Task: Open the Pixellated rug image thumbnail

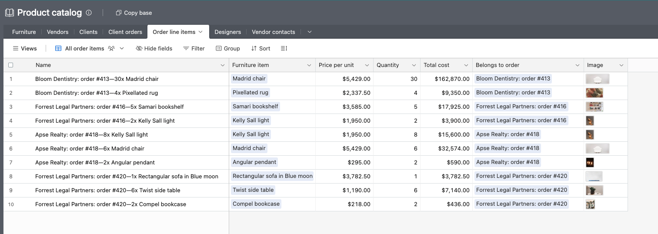Action: click(x=595, y=93)
